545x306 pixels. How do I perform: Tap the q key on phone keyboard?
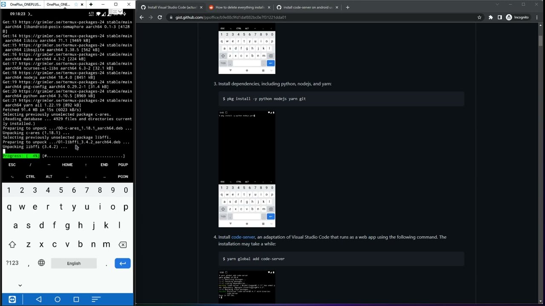pyautogui.click(x=9, y=207)
